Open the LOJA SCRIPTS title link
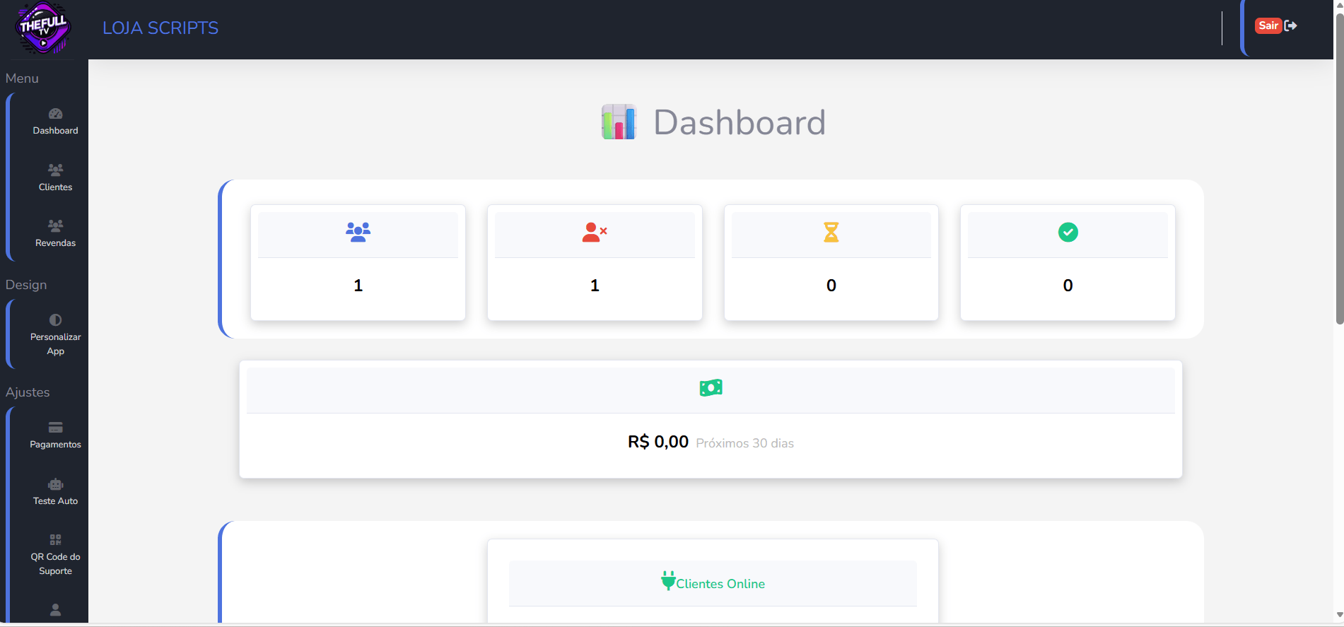 pyautogui.click(x=160, y=28)
